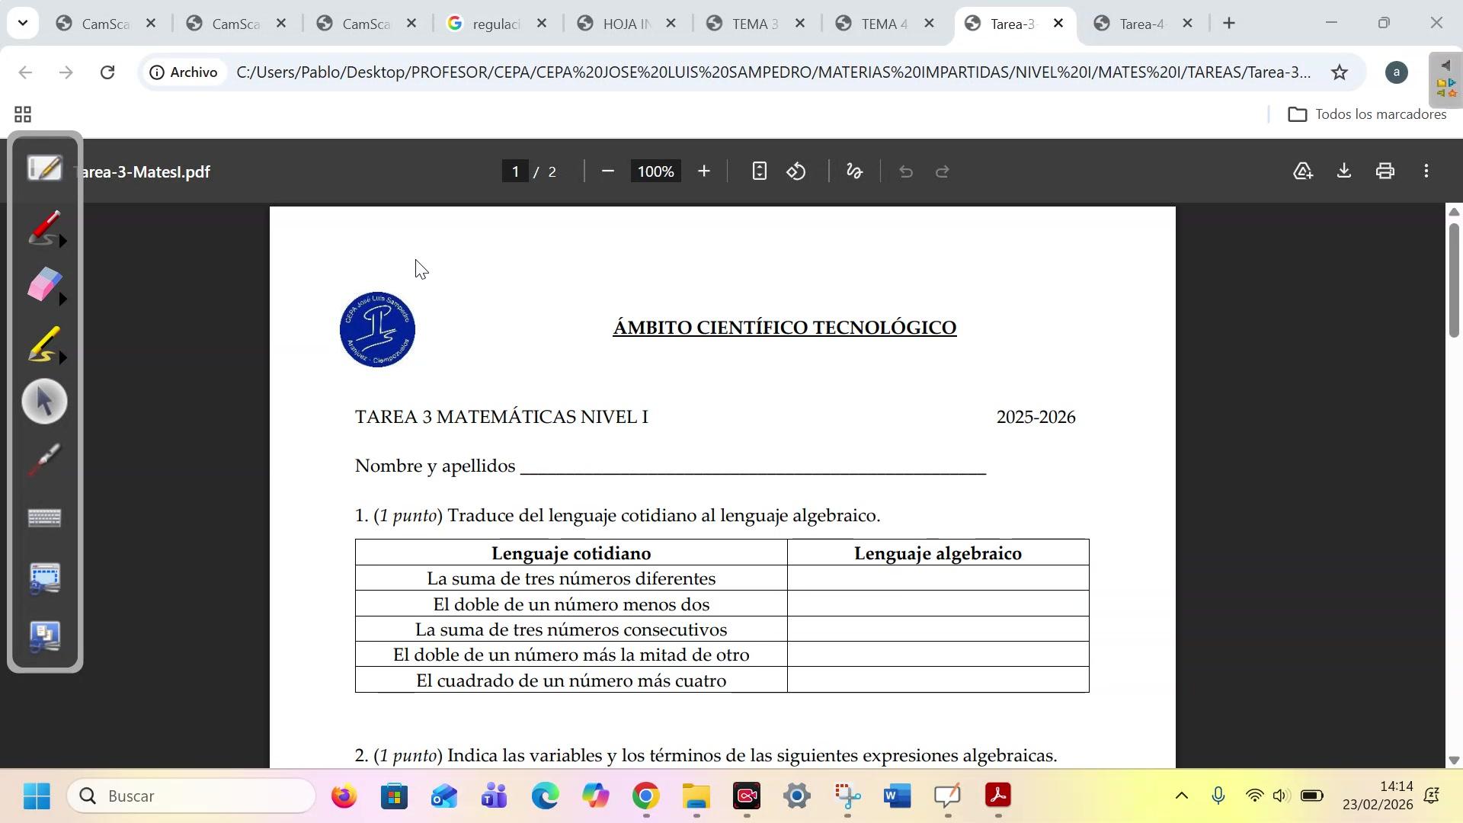Click the page number input field
This screenshot has height=823, width=1463.
(516, 171)
